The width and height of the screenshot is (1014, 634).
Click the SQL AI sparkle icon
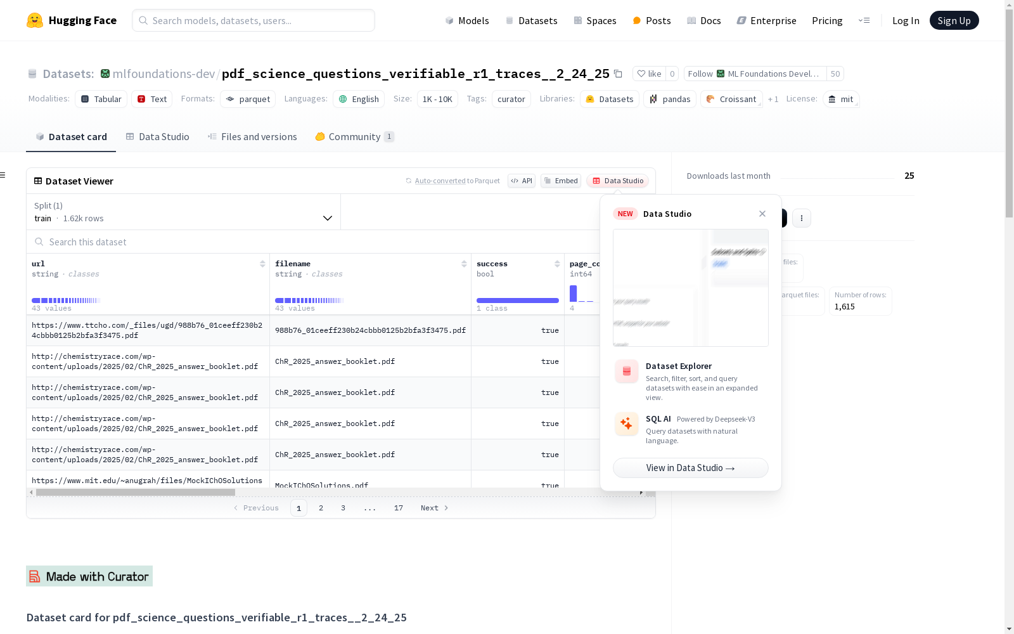[x=627, y=424]
